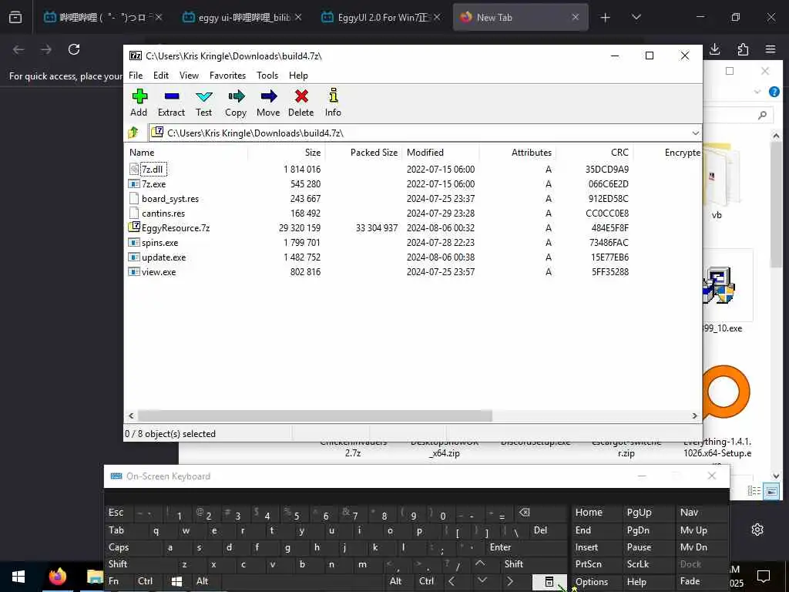Open the Firefox hamburger menu
Image resolution: width=789 pixels, height=592 pixels.
point(771,49)
